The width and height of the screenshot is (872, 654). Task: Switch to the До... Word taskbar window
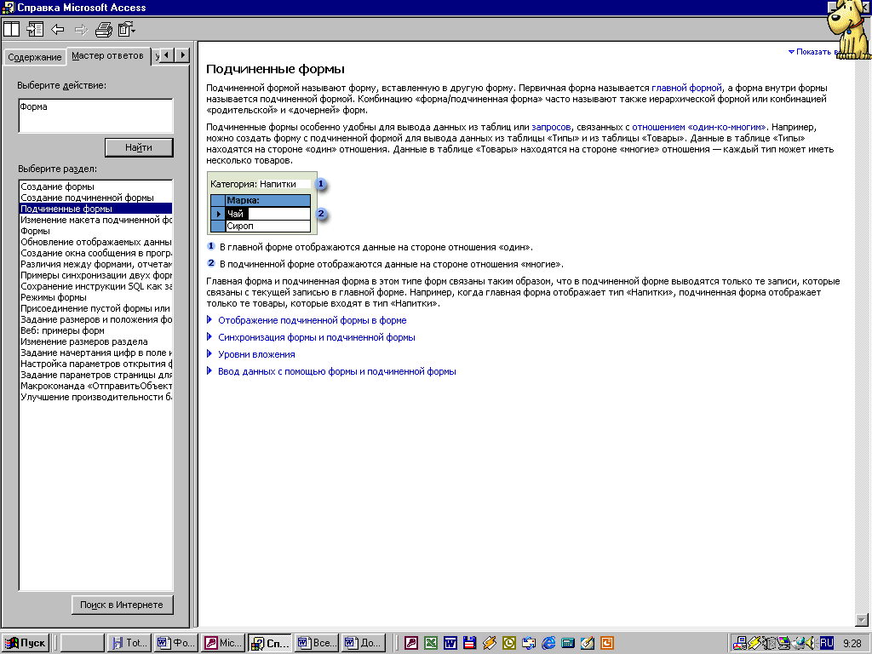364,643
